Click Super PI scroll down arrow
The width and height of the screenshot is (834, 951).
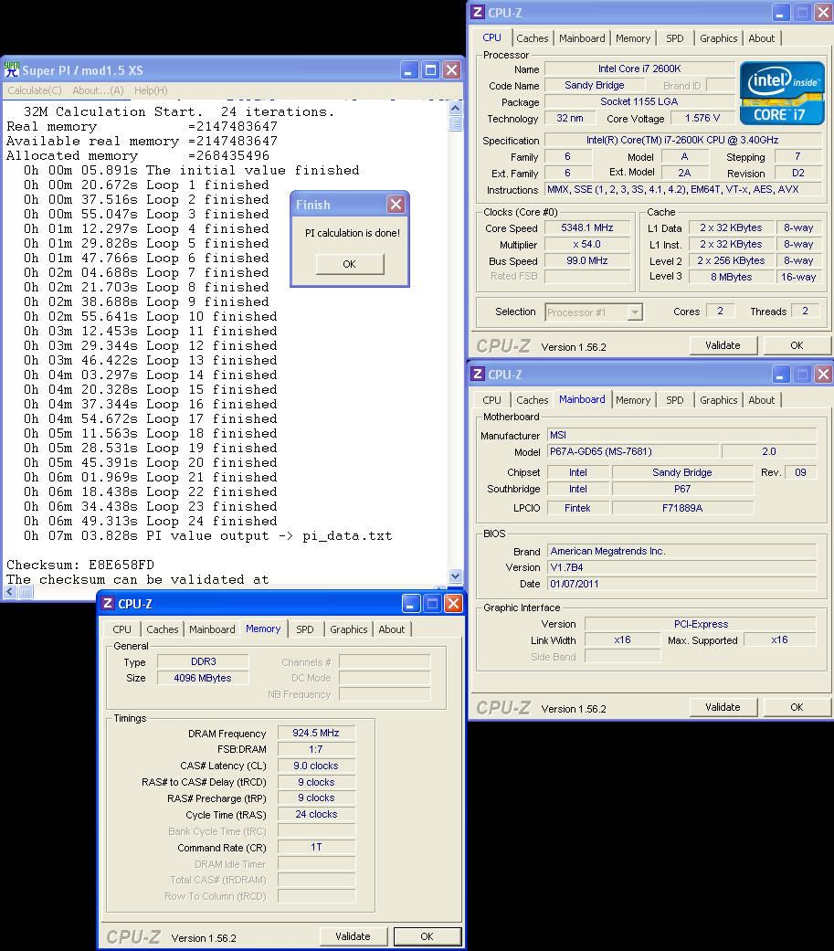point(456,576)
